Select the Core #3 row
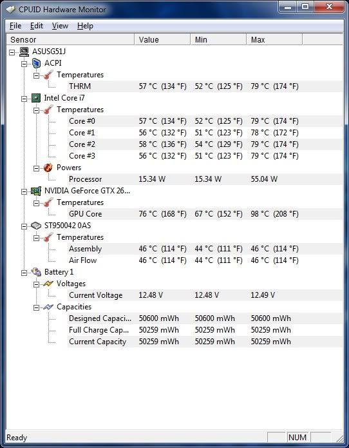This screenshot has width=349, height=448. 205,156
